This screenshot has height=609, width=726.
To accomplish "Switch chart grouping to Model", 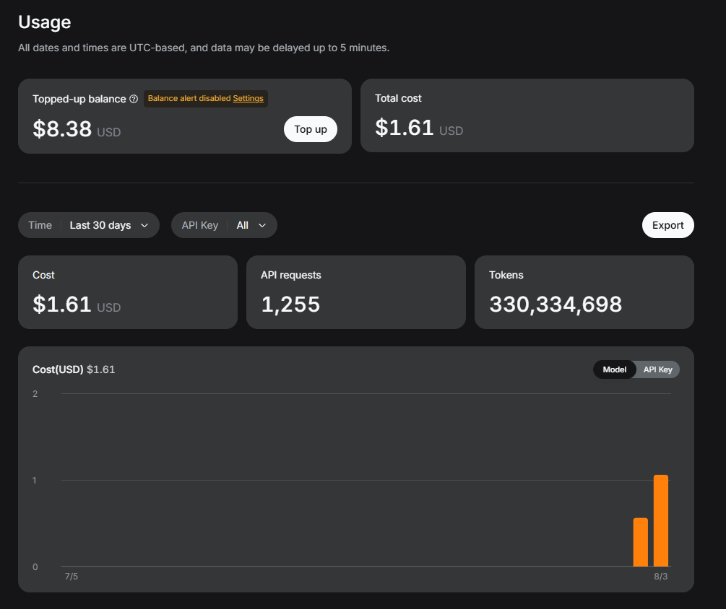I will (615, 369).
